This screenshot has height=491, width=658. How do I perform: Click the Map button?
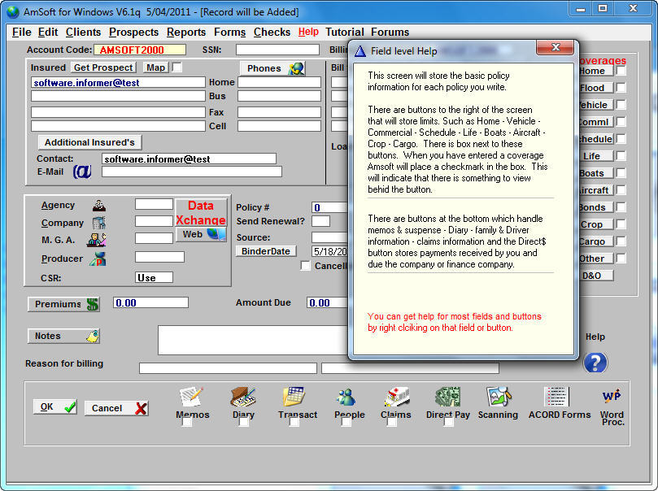tap(155, 67)
